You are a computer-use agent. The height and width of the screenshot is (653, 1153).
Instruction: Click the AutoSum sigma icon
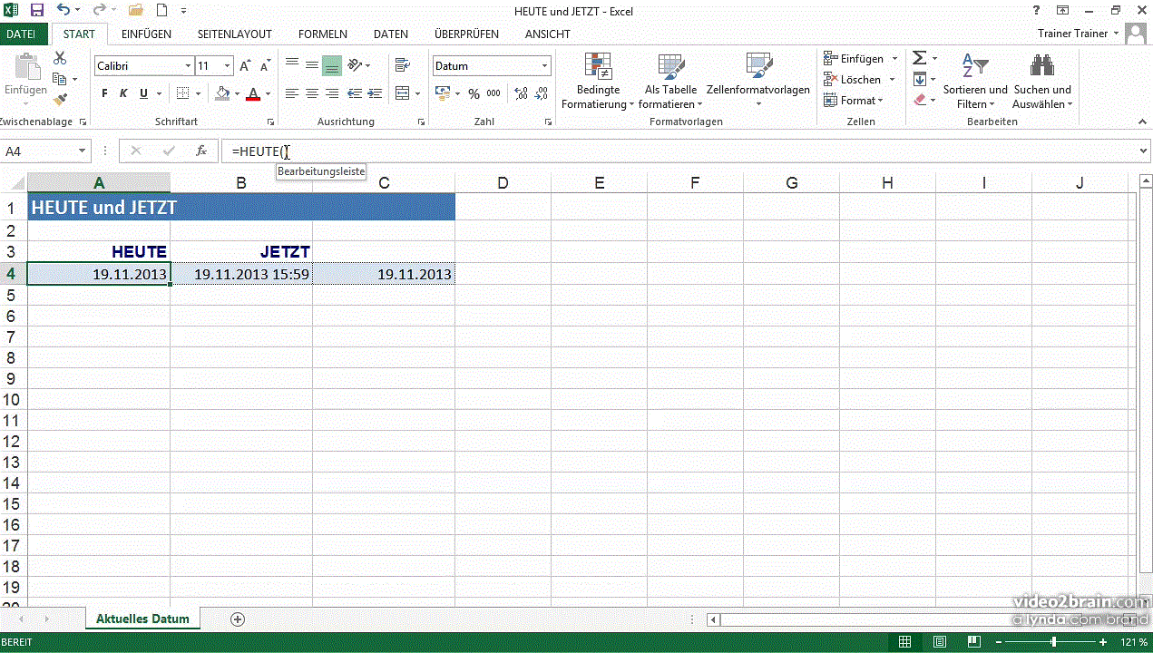[919, 58]
